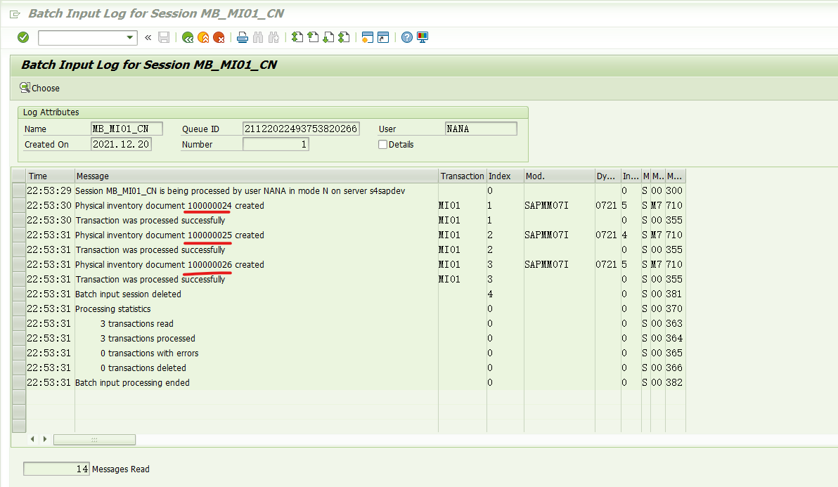This screenshot has width=838, height=487.
Task: Collapse the command field with double chevron
Action: tap(148, 37)
